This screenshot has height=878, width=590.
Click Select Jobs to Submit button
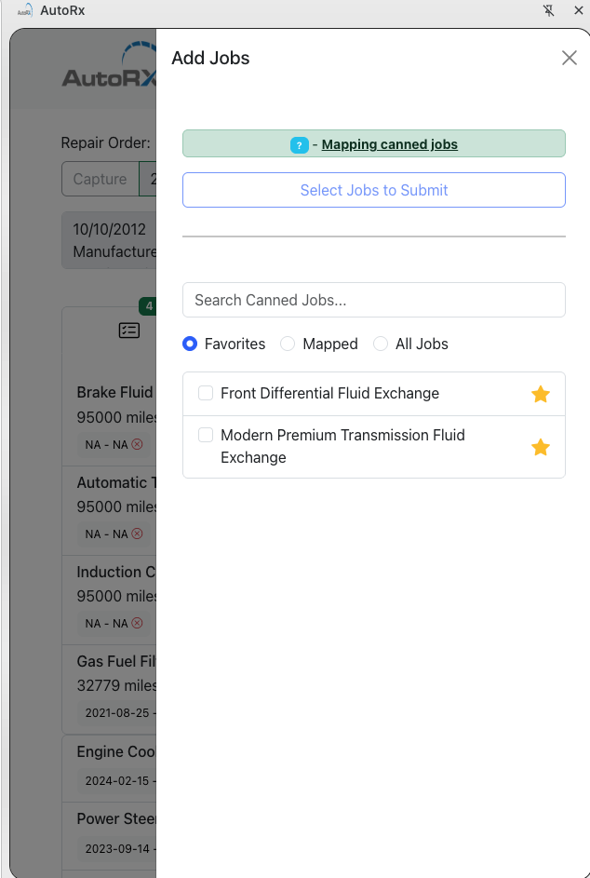[x=374, y=190]
